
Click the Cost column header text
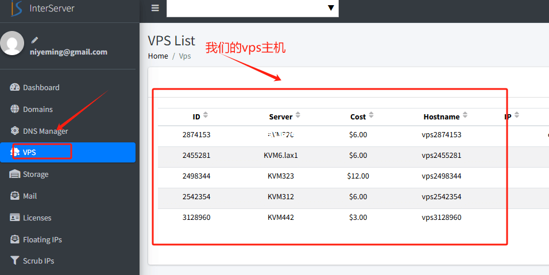pyautogui.click(x=358, y=117)
